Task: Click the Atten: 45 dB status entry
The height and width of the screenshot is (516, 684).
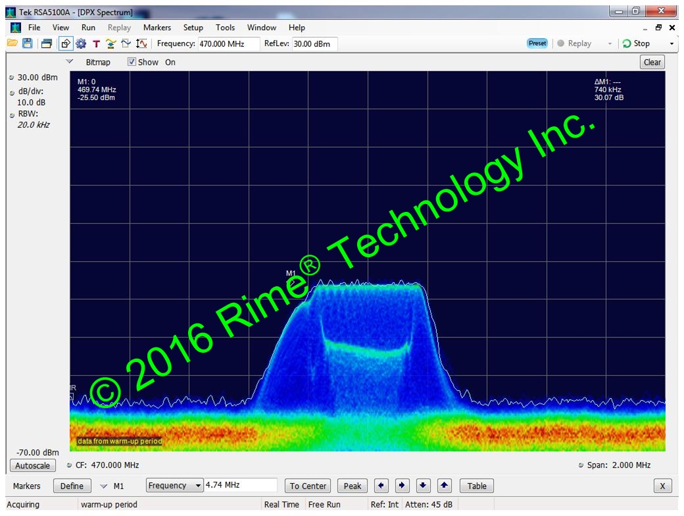Action: tap(429, 505)
